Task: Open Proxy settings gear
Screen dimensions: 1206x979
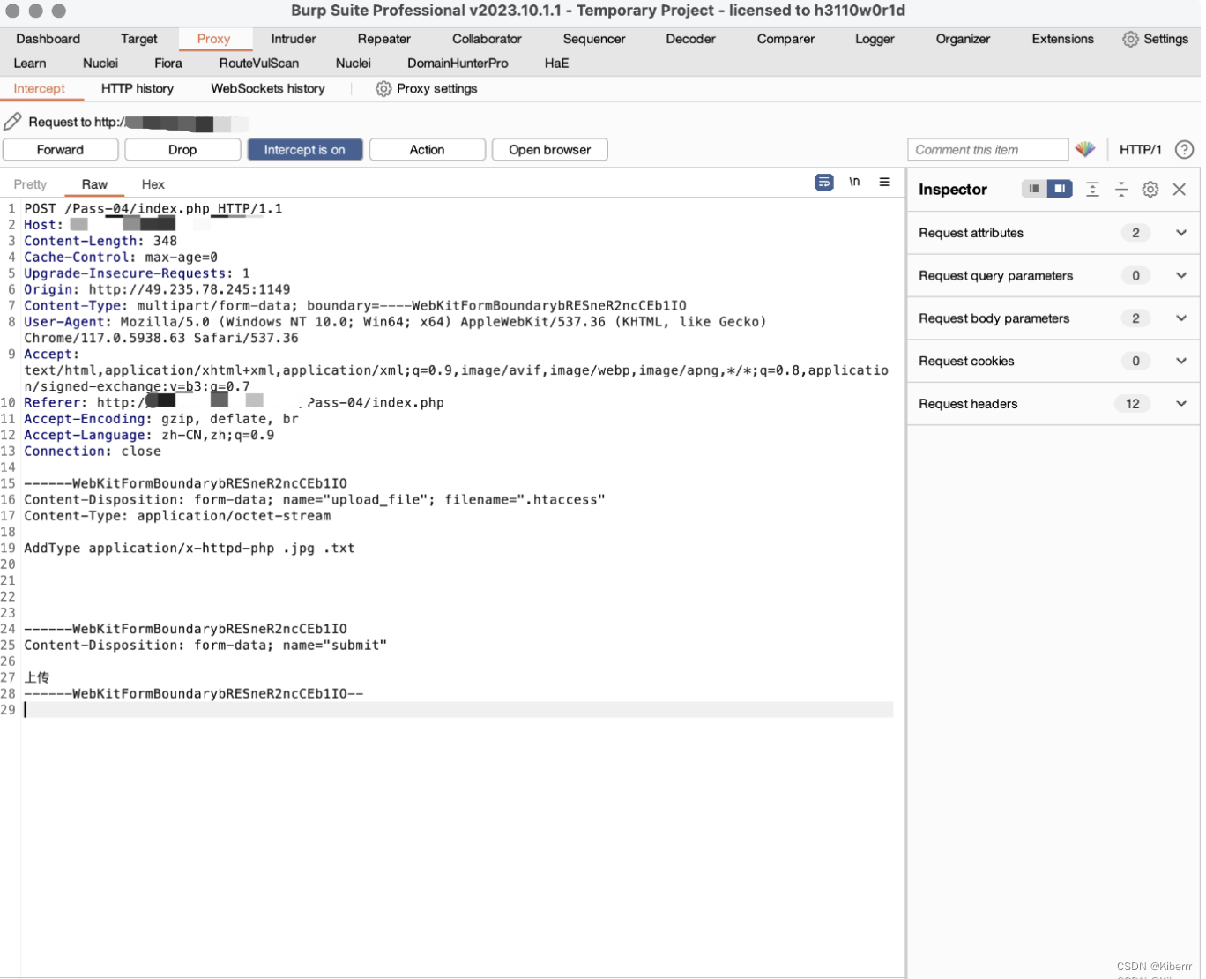Action: (x=428, y=89)
